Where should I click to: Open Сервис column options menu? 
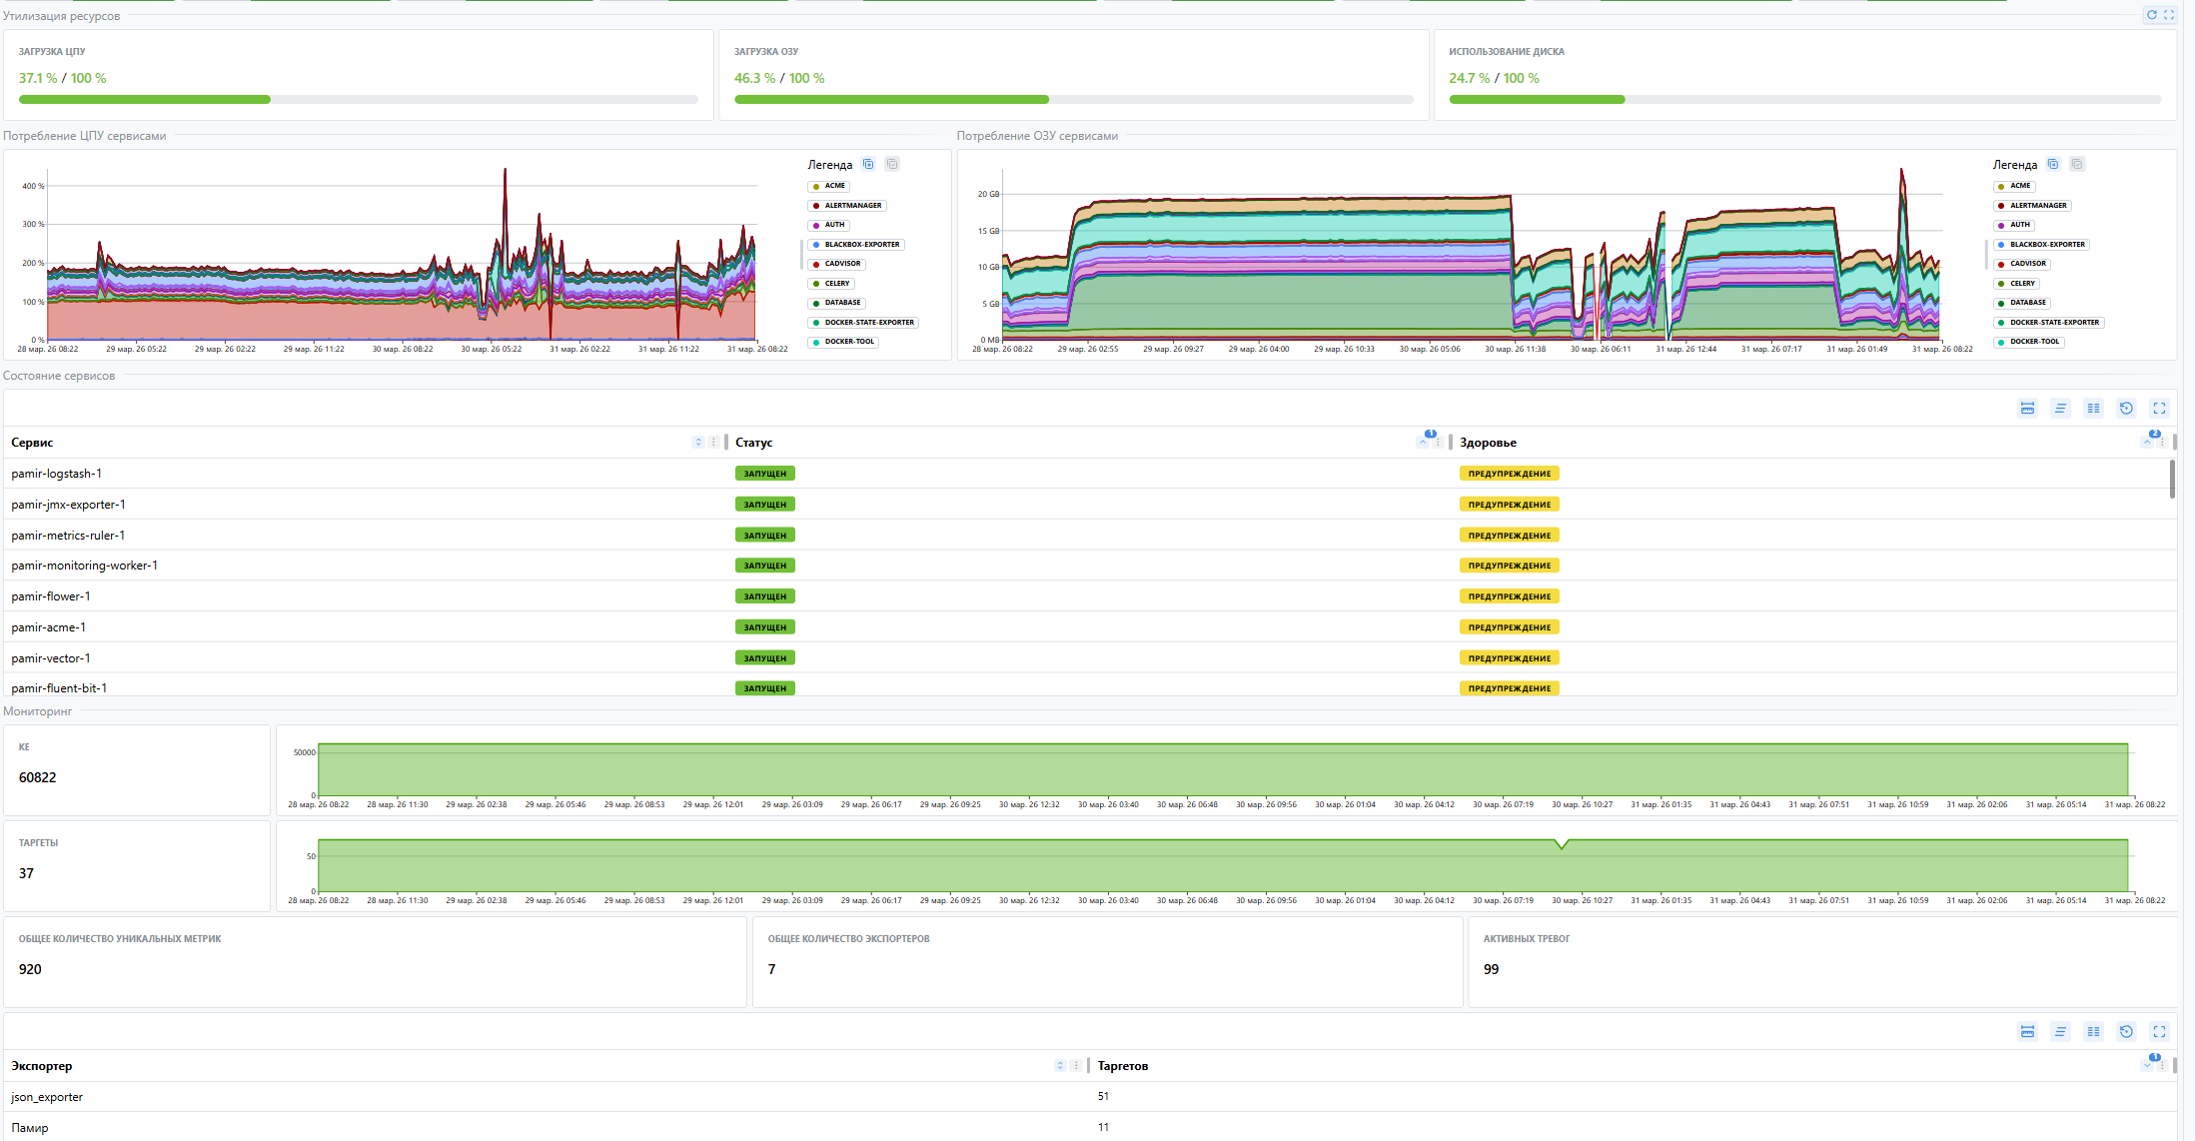pos(713,442)
